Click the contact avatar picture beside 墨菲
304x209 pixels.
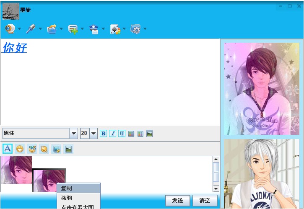(11, 11)
